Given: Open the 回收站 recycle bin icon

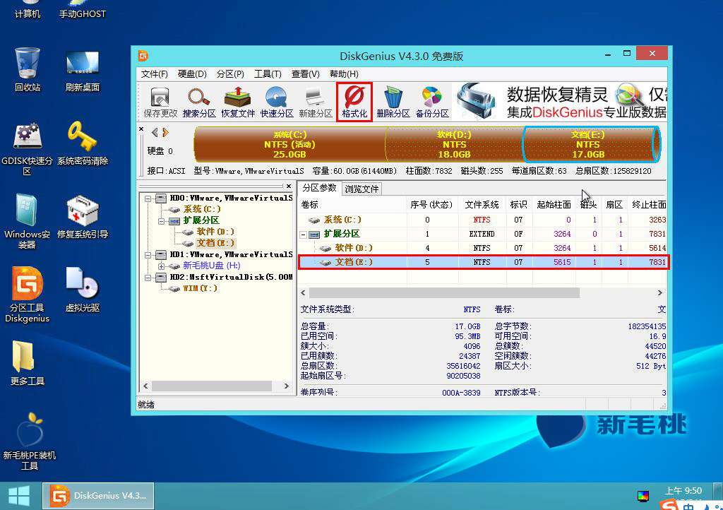Looking at the screenshot, I should coord(28,69).
